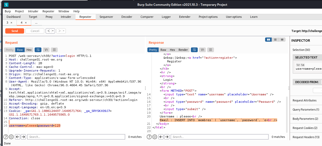The width and height of the screenshot is (322, 146).
Task: Open Response search help icon
Action: 149,137
